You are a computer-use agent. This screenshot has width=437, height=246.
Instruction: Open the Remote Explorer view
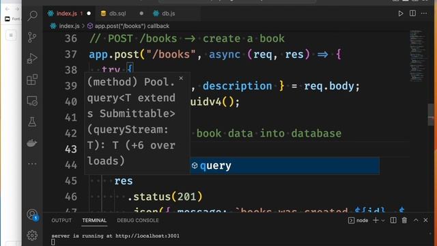pyautogui.click(x=32, y=100)
